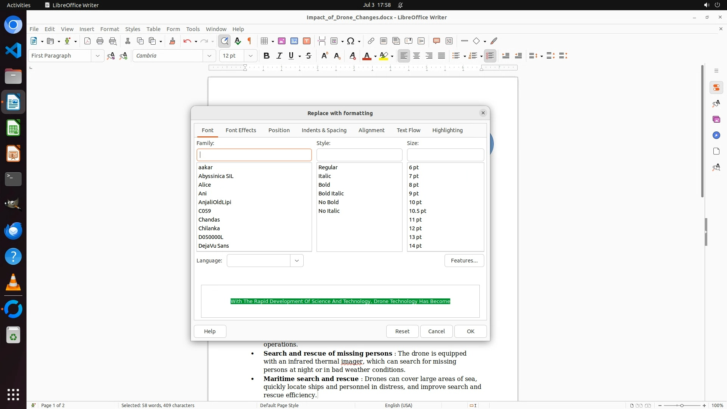Open the paragraph style dropdown
This screenshot has height=409, width=727.
[x=97, y=56]
